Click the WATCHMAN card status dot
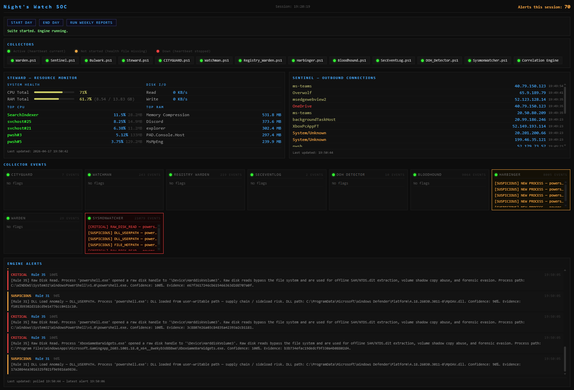 89,175
